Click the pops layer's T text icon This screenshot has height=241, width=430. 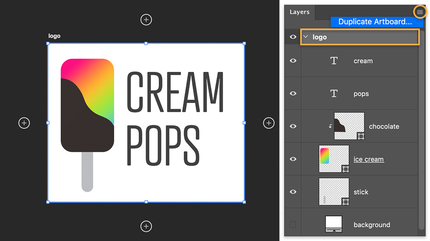tap(334, 93)
